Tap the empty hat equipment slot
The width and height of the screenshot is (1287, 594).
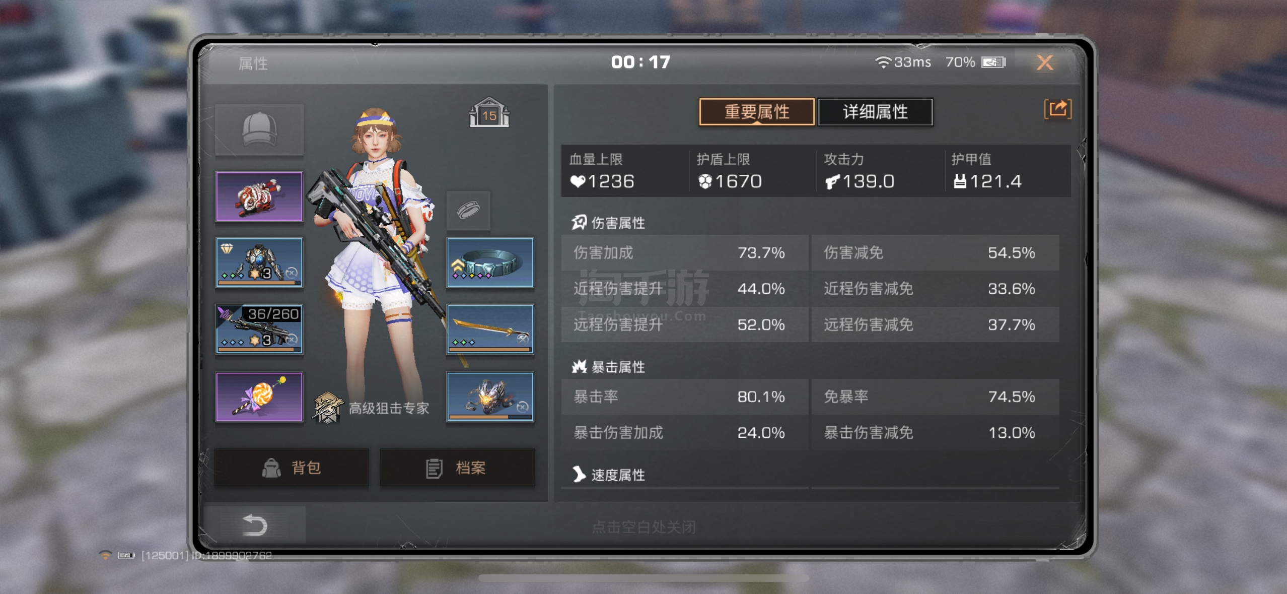(x=259, y=129)
